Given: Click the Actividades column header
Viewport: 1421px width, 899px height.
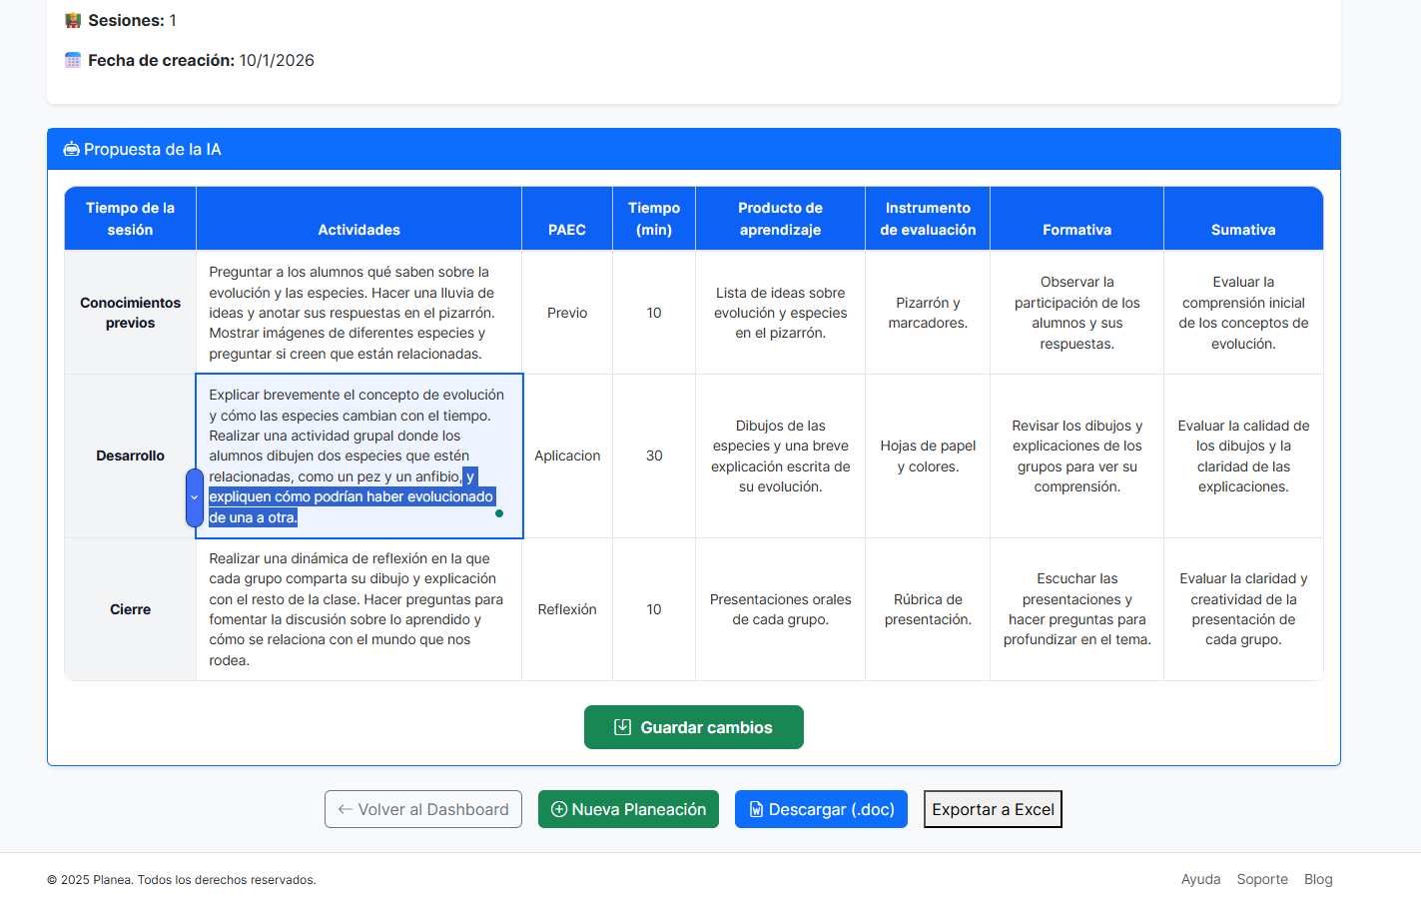Looking at the screenshot, I should point(358,230).
